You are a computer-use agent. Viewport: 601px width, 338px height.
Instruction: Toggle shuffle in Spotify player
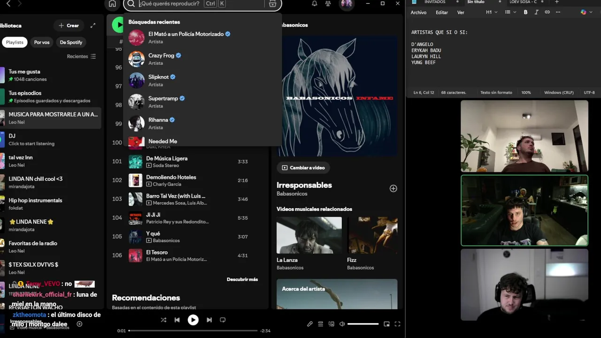163,320
